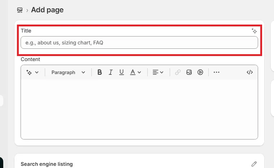Click the insert image icon
The image size is (274, 168).
[x=189, y=72]
